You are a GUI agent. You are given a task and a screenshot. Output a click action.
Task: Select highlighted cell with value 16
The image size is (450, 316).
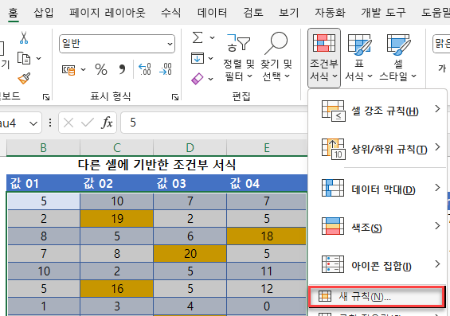(x=116, y=289)
